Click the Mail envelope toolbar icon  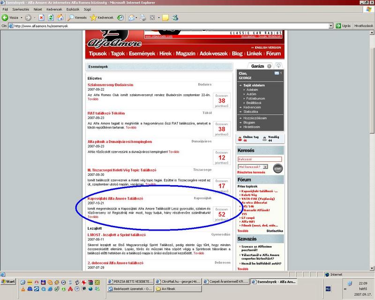pos(131,17)
